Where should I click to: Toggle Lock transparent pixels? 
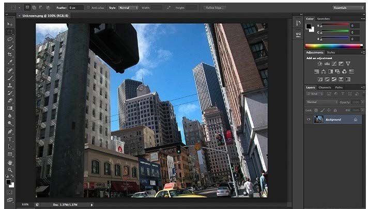[x=316, y=110]
